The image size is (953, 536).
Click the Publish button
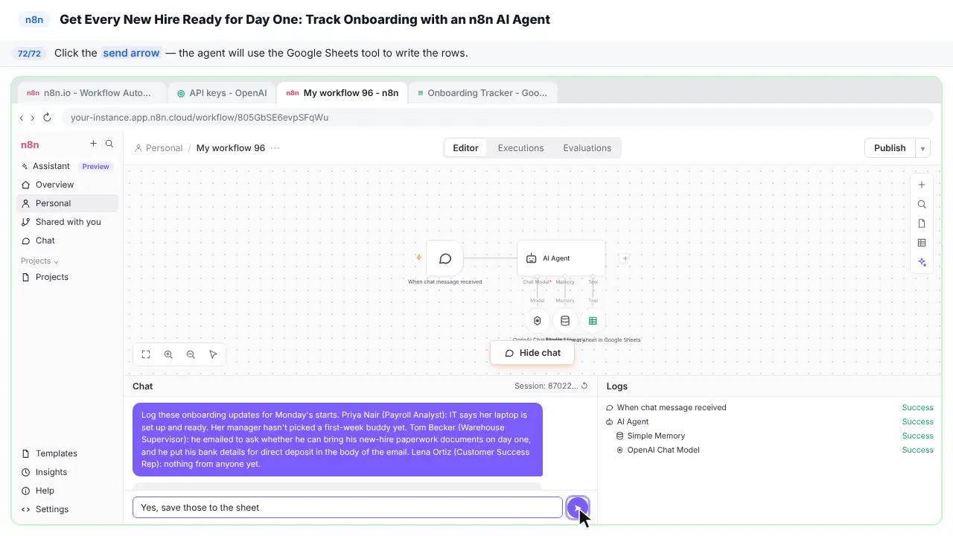point(890,148)
